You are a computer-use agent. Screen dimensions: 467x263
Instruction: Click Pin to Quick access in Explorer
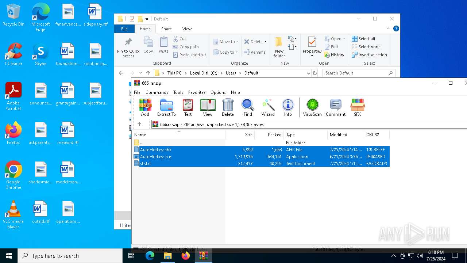128,47
